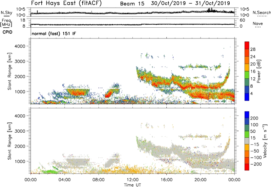Click the "2000" tick on the velocity panel axis
Image resolution: width=271 pixels, height=187 pixels.
point(20,146)
